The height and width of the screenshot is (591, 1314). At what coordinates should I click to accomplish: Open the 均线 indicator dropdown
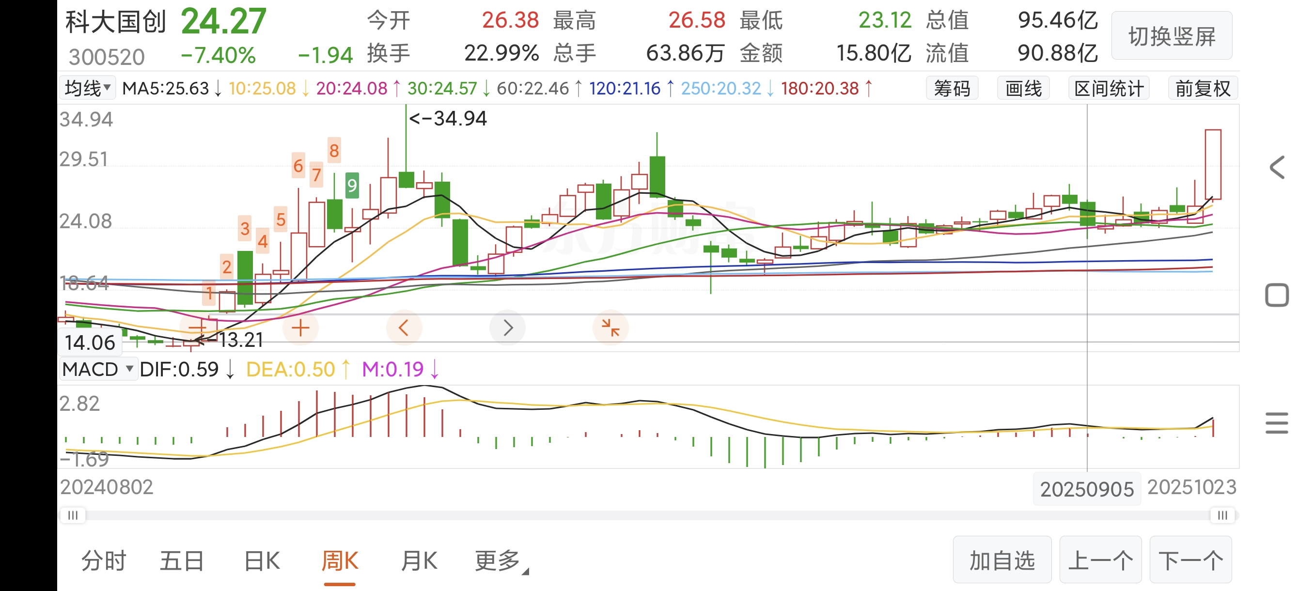(x=87, y=88)
